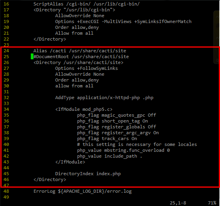Click the <IfModule mod_php5.c> opening tag
Viewport: 220px width, 206px height.
click(84, 109)
